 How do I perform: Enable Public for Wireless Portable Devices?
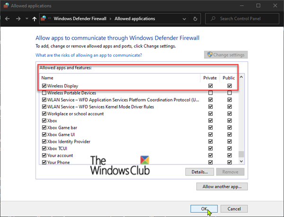click(x=230, y=93)
